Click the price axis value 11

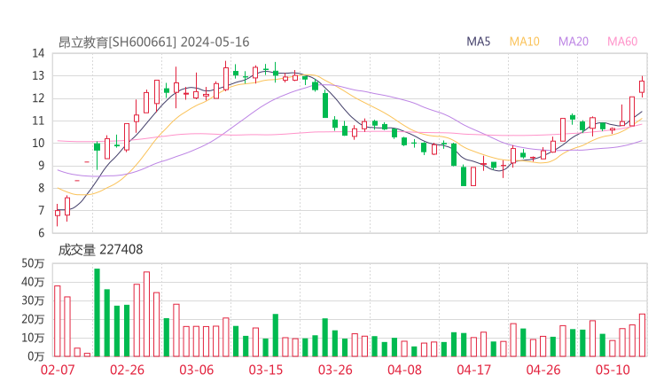coord(38,121)
